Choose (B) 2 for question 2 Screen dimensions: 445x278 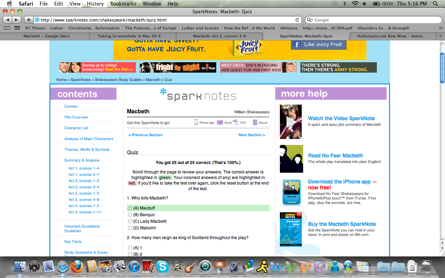pos(130,254)
